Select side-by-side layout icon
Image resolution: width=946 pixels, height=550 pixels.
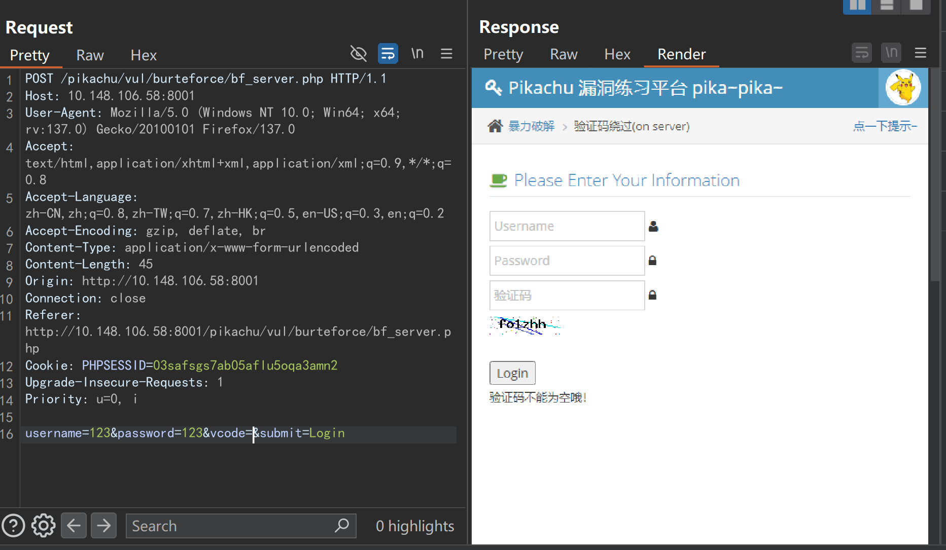[x=857, y=6]
